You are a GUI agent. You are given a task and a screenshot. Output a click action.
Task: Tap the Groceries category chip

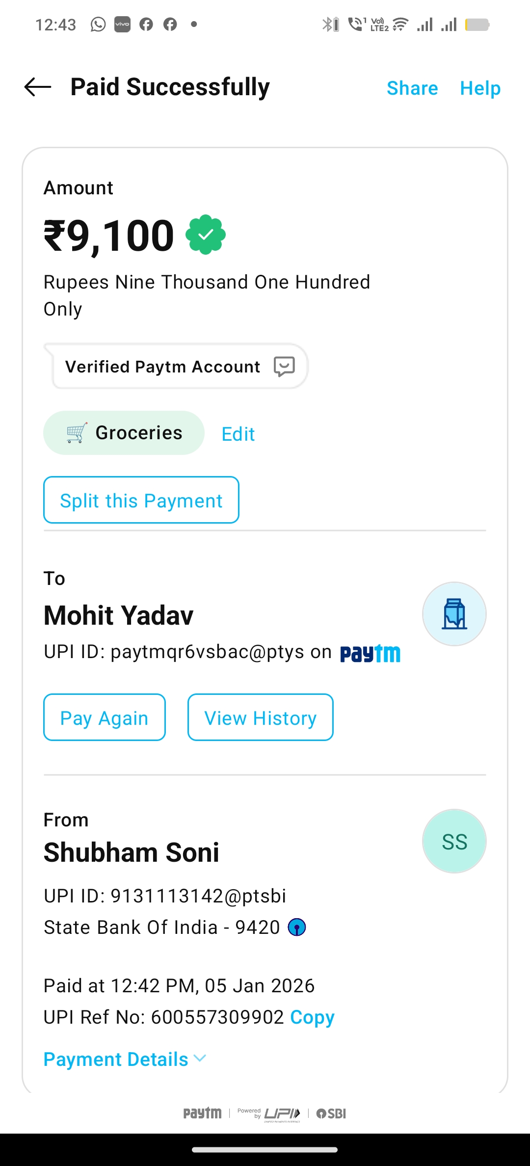tap(124, 433)
